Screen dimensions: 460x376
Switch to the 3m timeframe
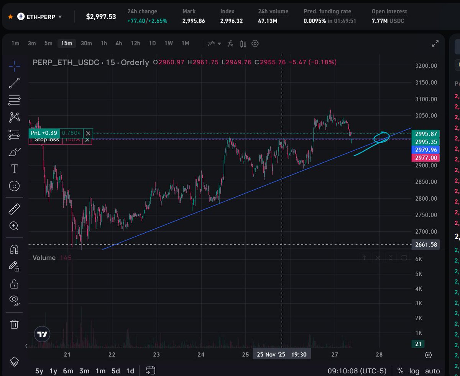pyautogui.click(x=32, y=43)
